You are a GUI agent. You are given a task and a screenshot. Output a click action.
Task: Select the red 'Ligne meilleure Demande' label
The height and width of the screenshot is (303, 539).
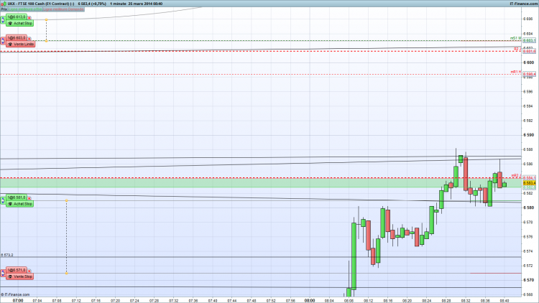click(63, 9)
